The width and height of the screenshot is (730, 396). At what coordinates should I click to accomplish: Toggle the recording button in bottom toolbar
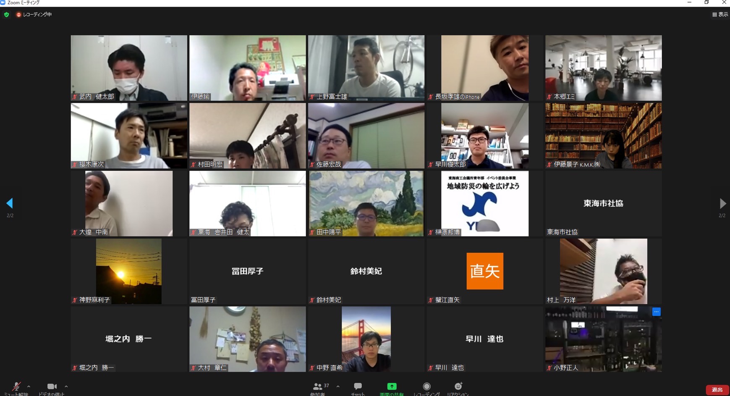click(426, 387)
